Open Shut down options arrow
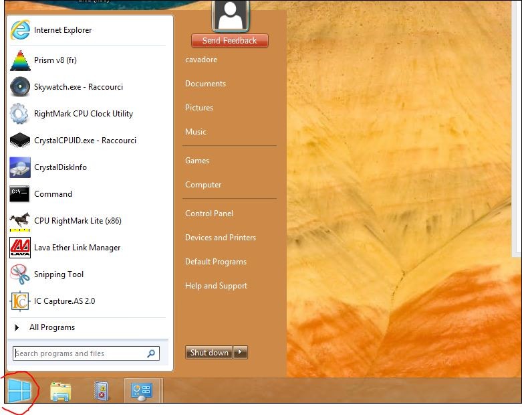This screenshot has height=415, width=522. [x=241, y=353]
